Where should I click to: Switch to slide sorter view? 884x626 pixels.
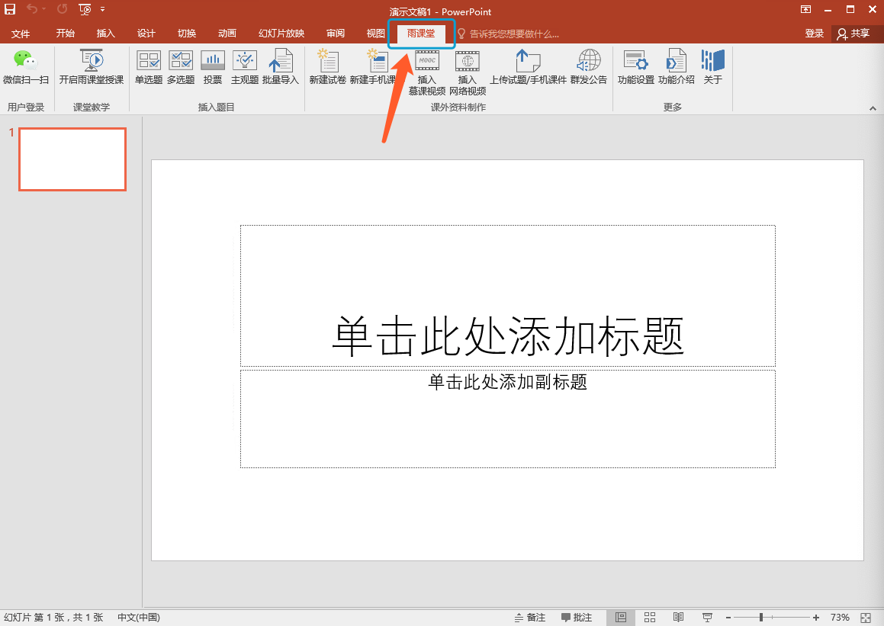point(650,617)
